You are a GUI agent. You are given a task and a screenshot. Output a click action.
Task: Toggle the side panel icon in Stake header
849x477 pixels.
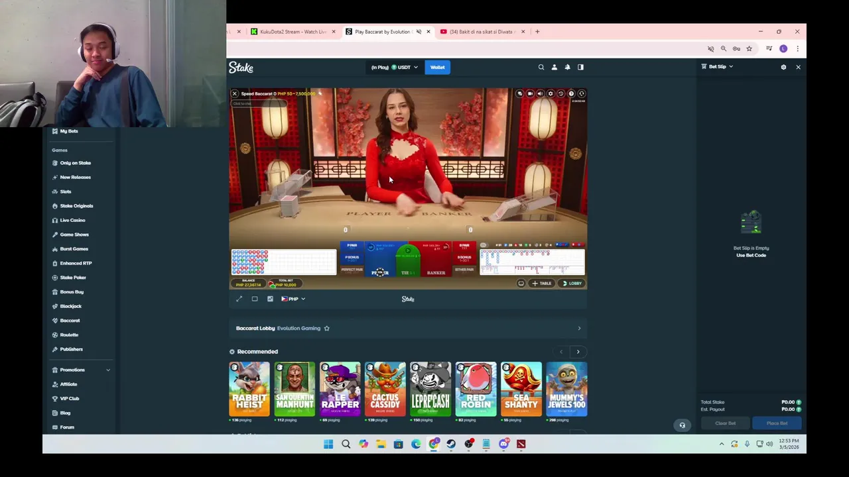coord(580,67)
